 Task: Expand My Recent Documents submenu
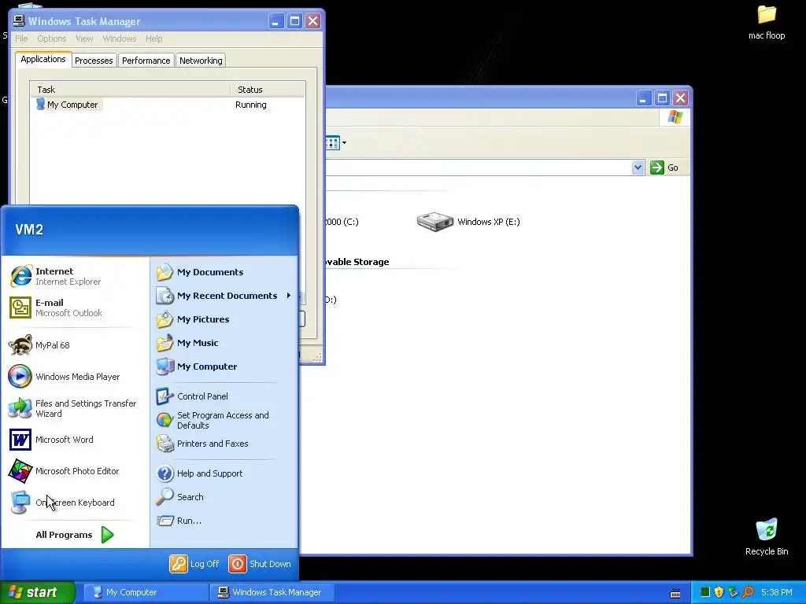[x=224, y=296]
